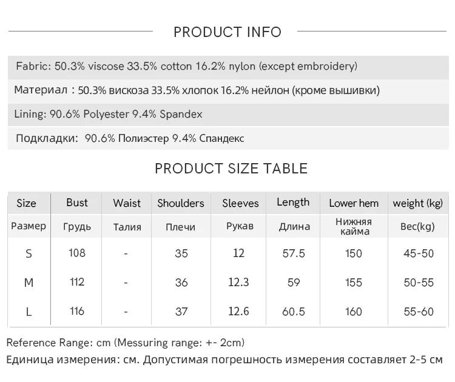Click the length value 57.5
455x382 pixels.
[294, 253]
